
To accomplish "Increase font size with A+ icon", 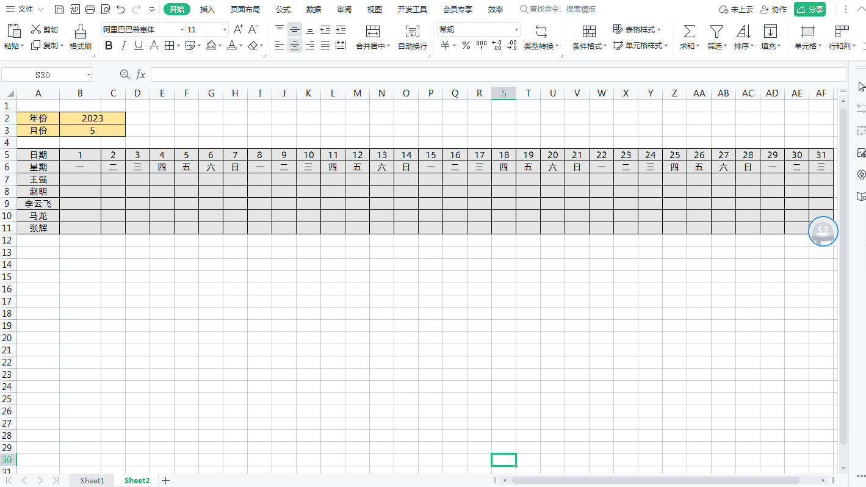I will (x=239, y=29).
